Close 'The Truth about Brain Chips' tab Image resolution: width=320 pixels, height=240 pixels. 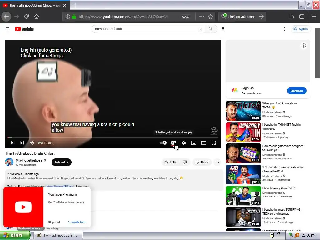point(65,5)
